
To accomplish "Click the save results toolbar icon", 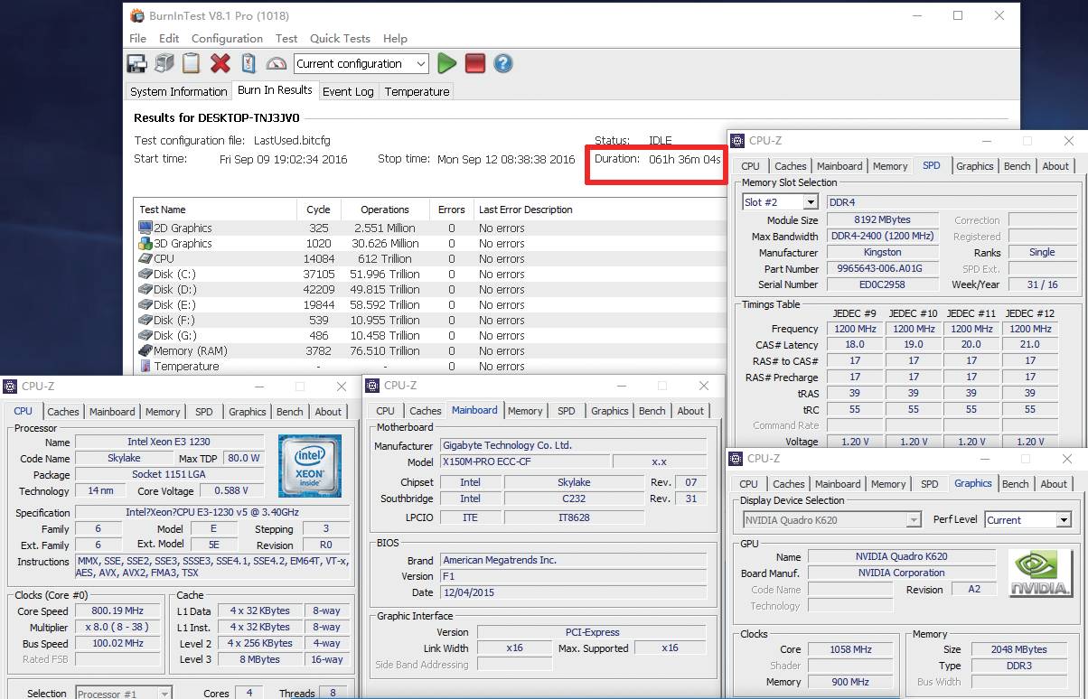I will (136, 63).
